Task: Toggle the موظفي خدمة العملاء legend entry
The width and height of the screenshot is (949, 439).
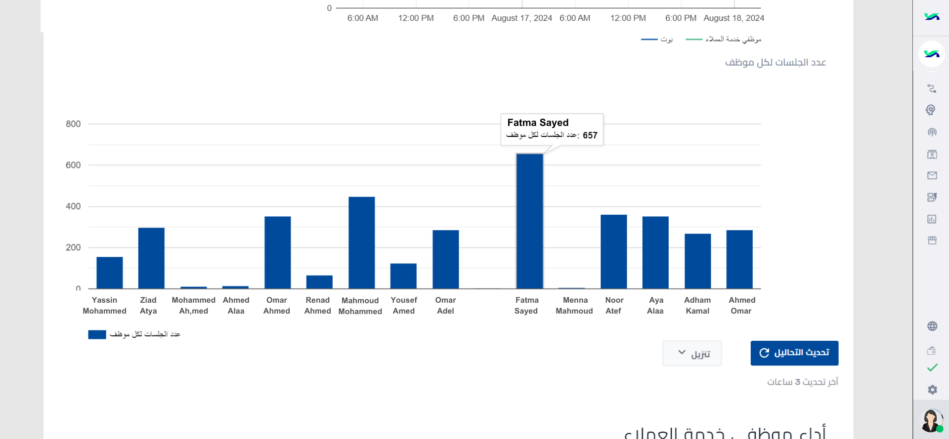Action: pos(724,39)
